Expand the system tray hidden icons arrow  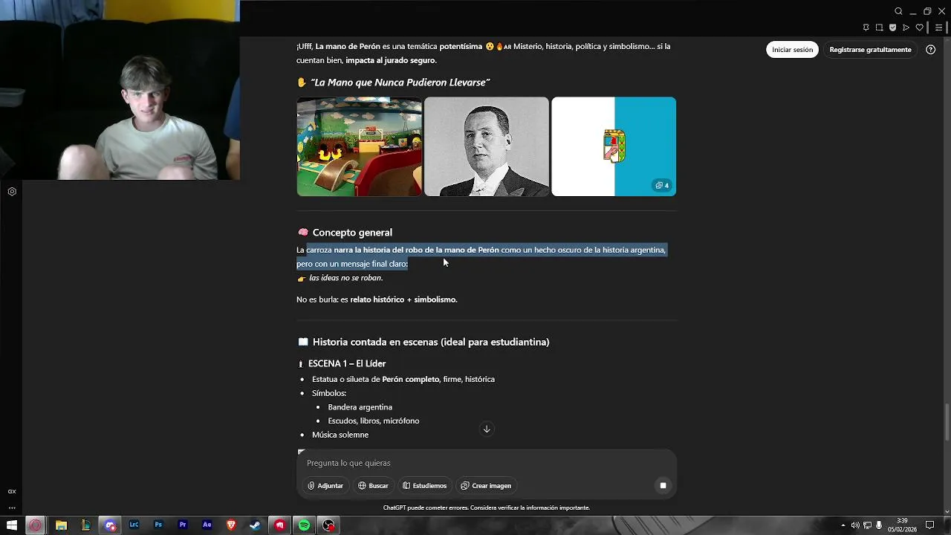coord(843,525)
